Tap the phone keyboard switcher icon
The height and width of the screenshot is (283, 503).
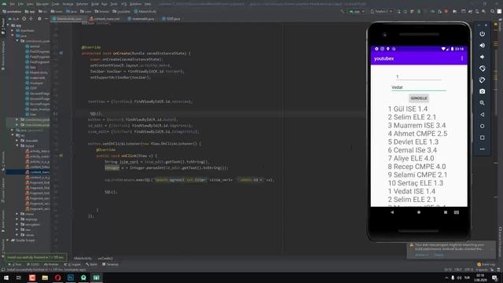pyautogui.click(x=457, y=212)
